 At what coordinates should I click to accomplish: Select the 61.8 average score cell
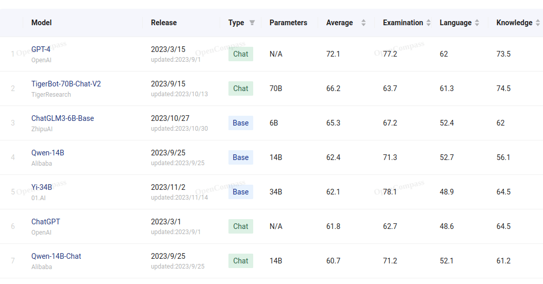tap(333, 226)
